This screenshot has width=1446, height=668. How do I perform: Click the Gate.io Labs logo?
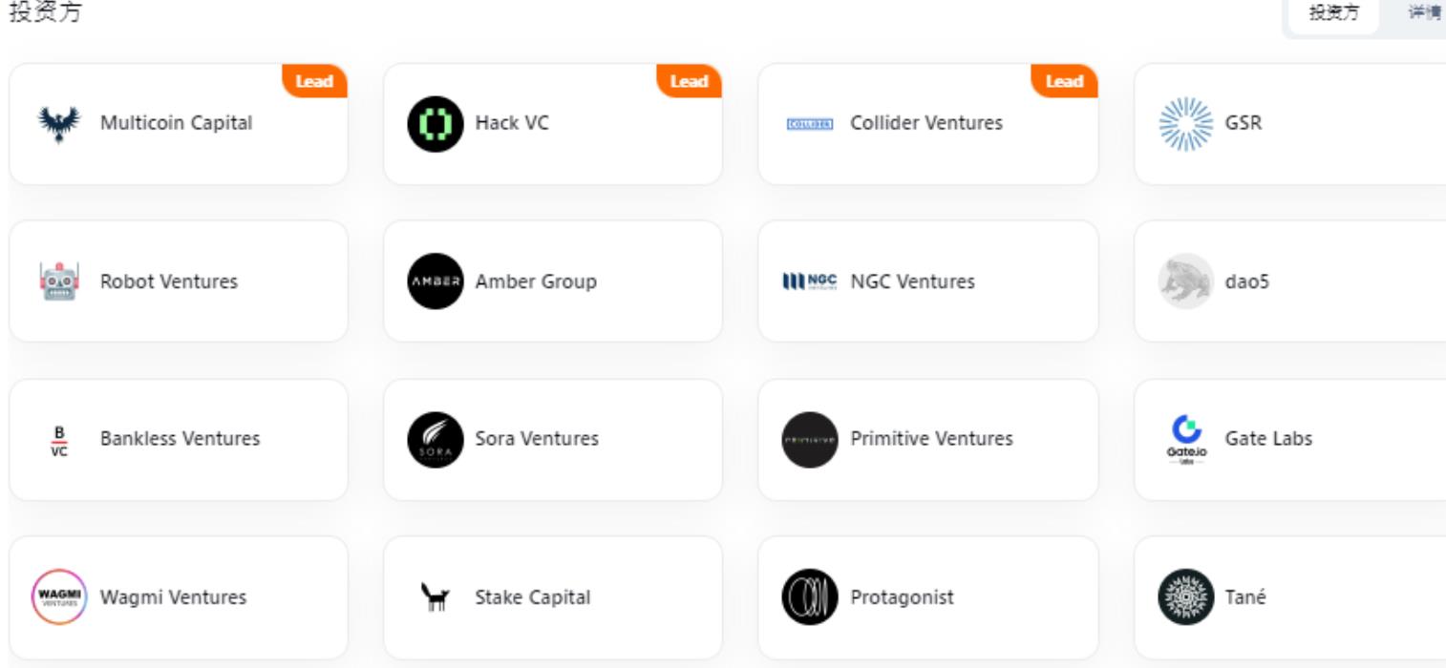coord(1185,439)
